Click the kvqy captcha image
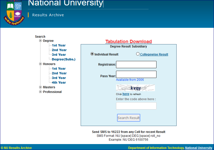The image size is (214, 150). click(x=135, y=88)
